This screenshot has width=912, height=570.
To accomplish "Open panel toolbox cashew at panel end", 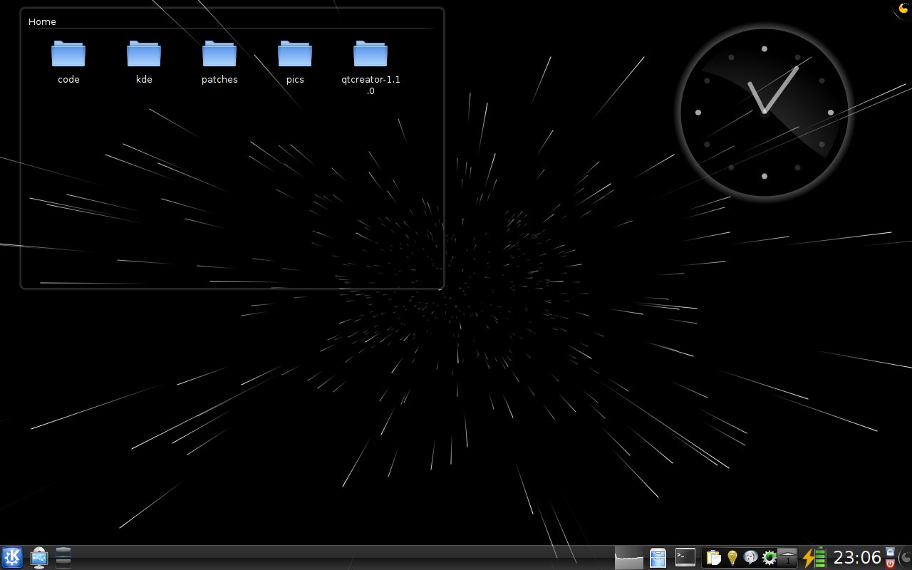I will (905, 558).
